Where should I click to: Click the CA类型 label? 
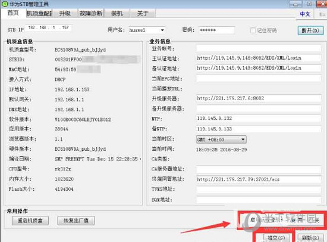pyautogui.click(x=161, y=159)
